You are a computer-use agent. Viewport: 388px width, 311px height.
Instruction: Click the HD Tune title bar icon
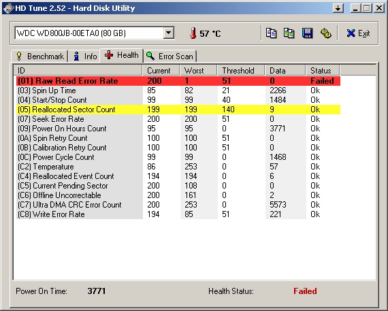(8, 8)
